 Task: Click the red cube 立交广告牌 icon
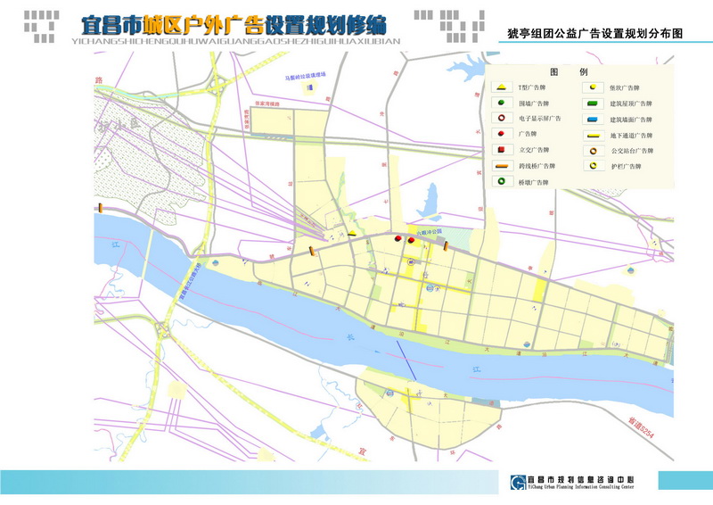502,150
